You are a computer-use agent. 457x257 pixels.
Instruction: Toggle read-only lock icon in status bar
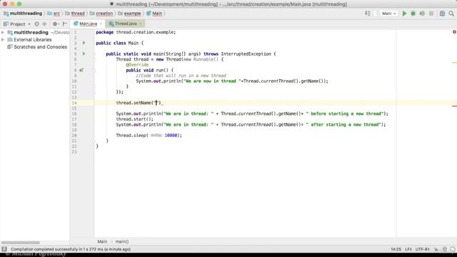pyautogui.click(x=436, y=249)
